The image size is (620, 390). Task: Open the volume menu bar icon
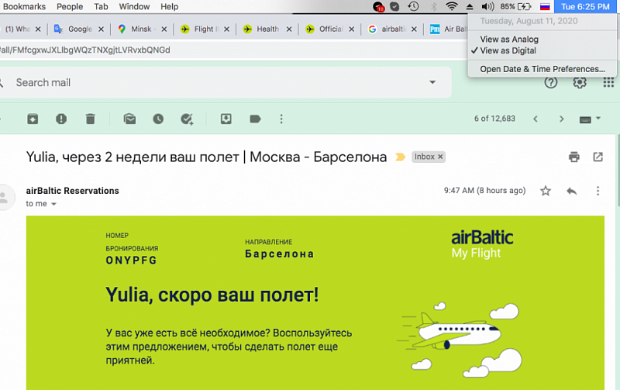(x=487, y=6)
